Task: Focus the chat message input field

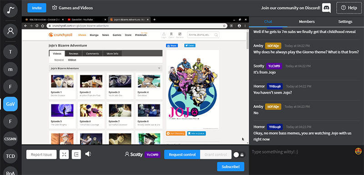Action: [302, 152]
